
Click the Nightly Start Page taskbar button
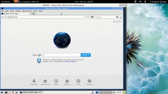31,92
